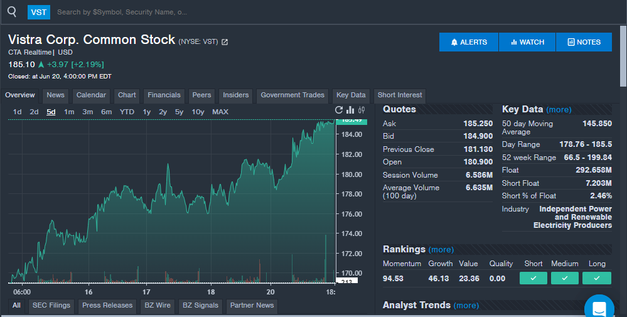Select the 5d chart range
Image resolution: width=627 pixels, height=317 pixels.
(51, 112)
